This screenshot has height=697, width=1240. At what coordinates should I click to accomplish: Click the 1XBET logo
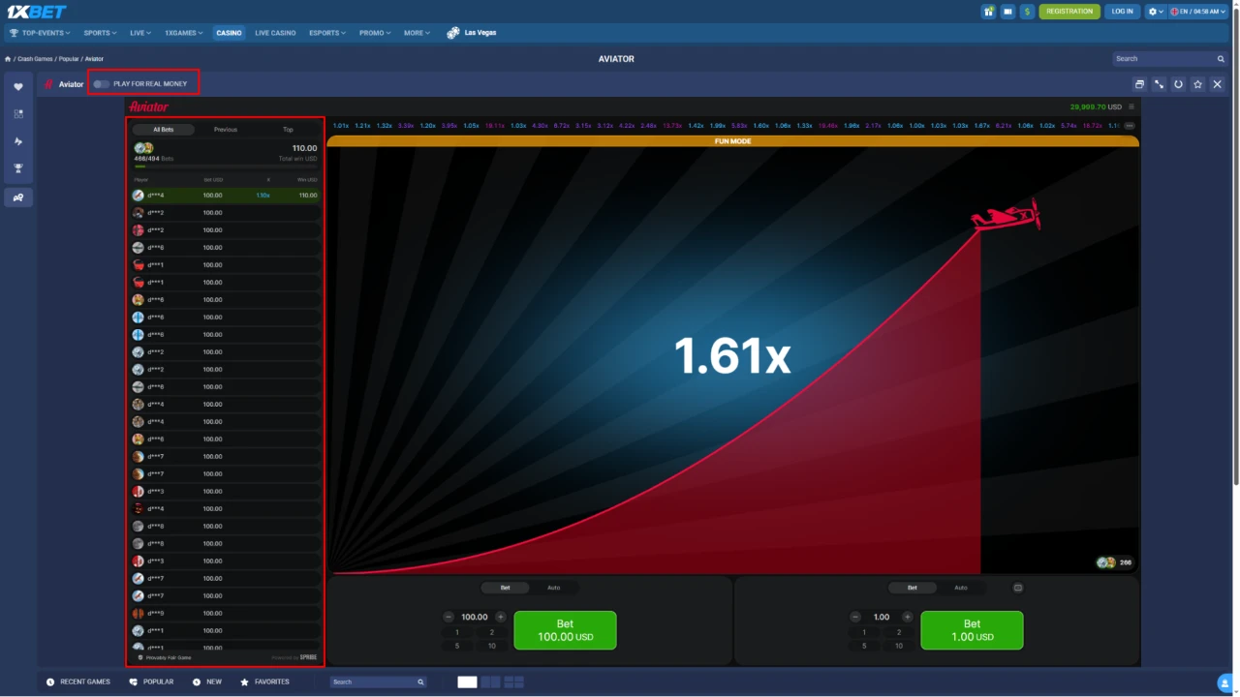click(x=37, y=12)
